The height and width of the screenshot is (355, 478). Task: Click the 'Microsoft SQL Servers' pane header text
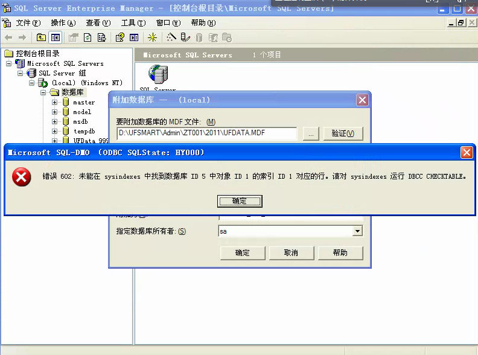click(188, 55)
